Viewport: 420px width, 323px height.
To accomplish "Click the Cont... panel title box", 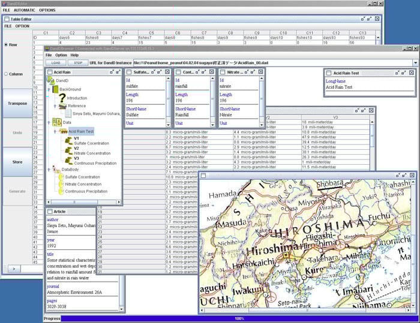I will [178, 73].
